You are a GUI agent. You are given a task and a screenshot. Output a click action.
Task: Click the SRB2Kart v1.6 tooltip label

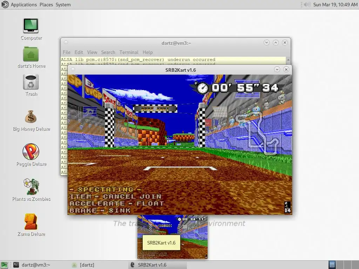pyautogui.click(x=161, y=243)
